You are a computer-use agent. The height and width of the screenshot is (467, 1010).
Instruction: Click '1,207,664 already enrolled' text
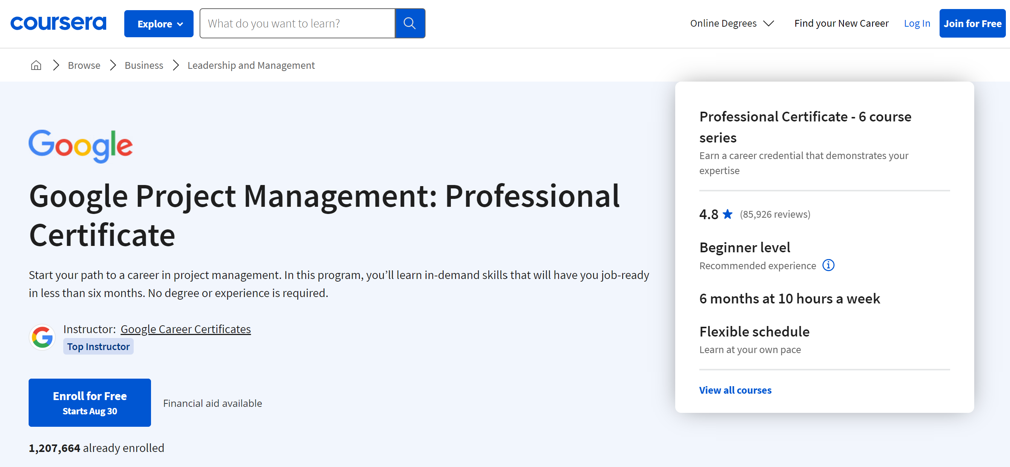(x=96, y=448)
